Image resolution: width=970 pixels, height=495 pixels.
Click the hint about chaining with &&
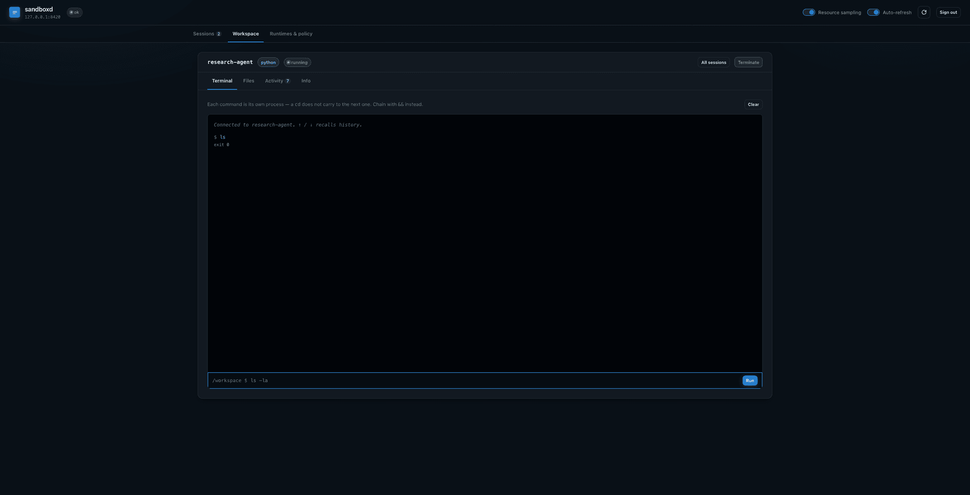(315, 104)
